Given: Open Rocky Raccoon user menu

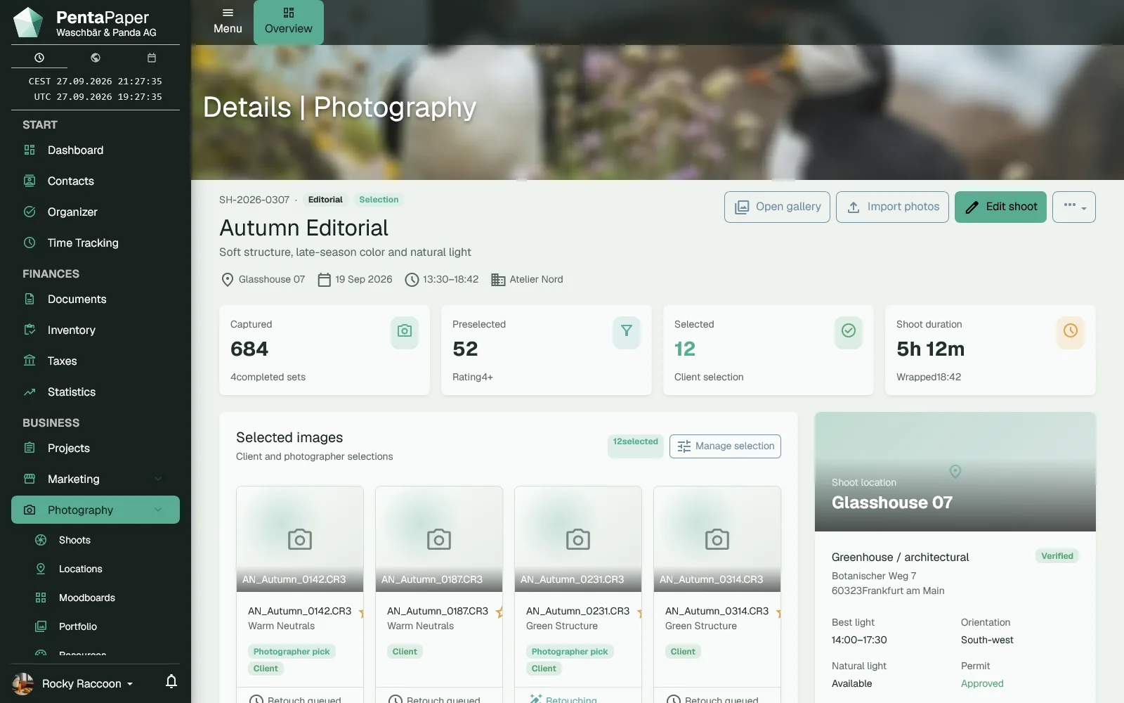Looking at the screenshot, I should pos(72,683).
